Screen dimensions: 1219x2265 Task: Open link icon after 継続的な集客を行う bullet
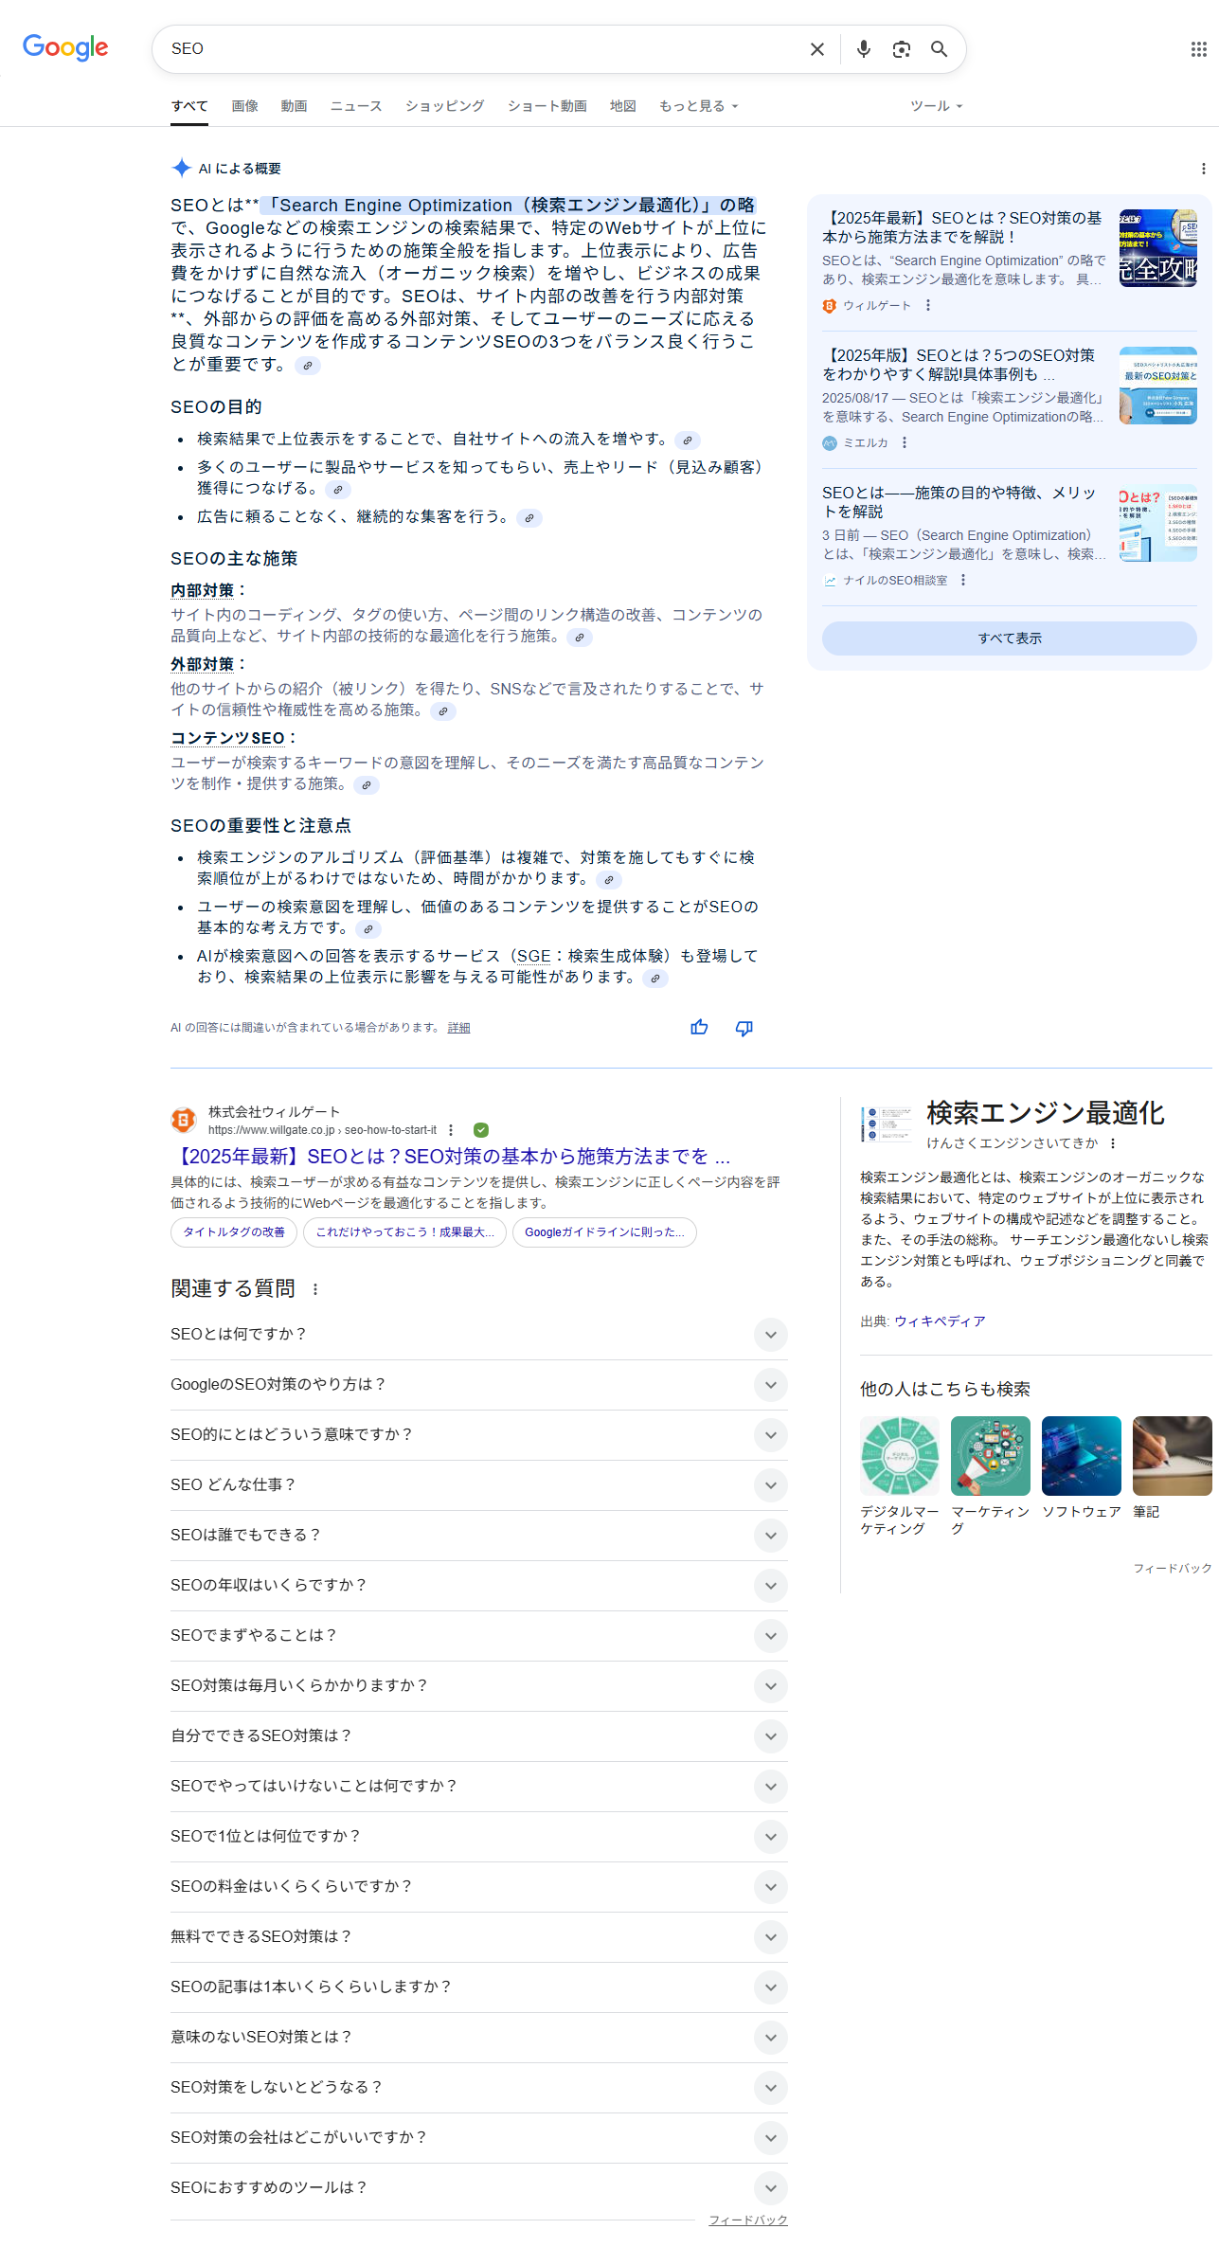[530, 518]
